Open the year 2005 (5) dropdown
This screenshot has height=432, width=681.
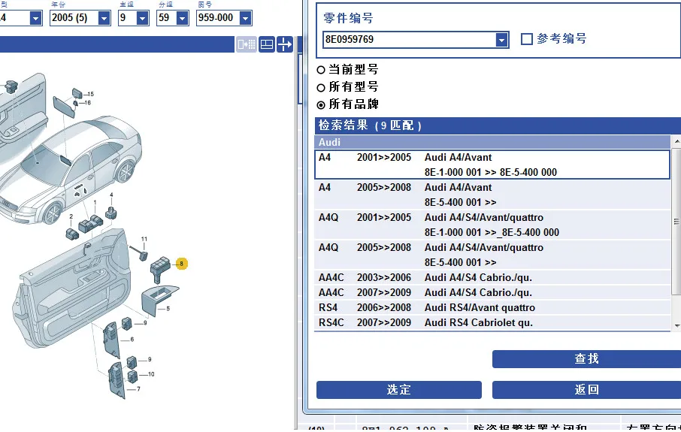pyautogui.click(x=104, y=18)
